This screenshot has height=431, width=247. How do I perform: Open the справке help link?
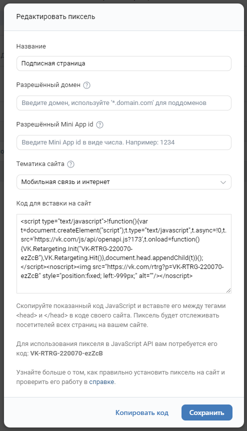pos(101,382)
